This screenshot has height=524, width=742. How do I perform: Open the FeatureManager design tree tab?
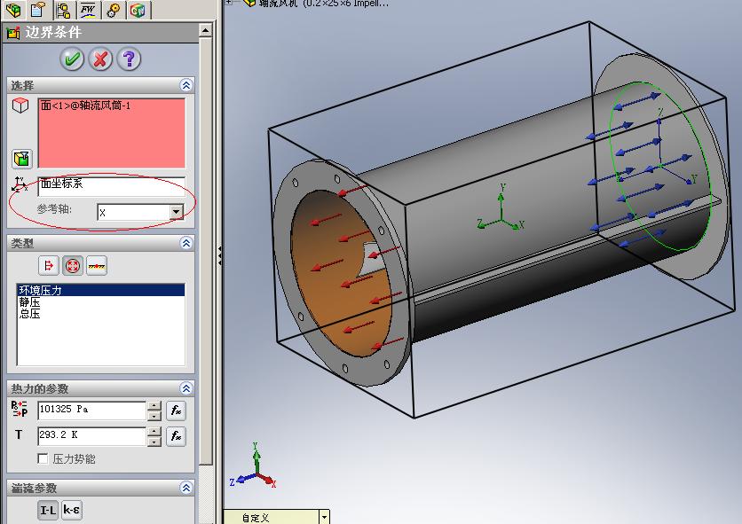click(13, 9)
